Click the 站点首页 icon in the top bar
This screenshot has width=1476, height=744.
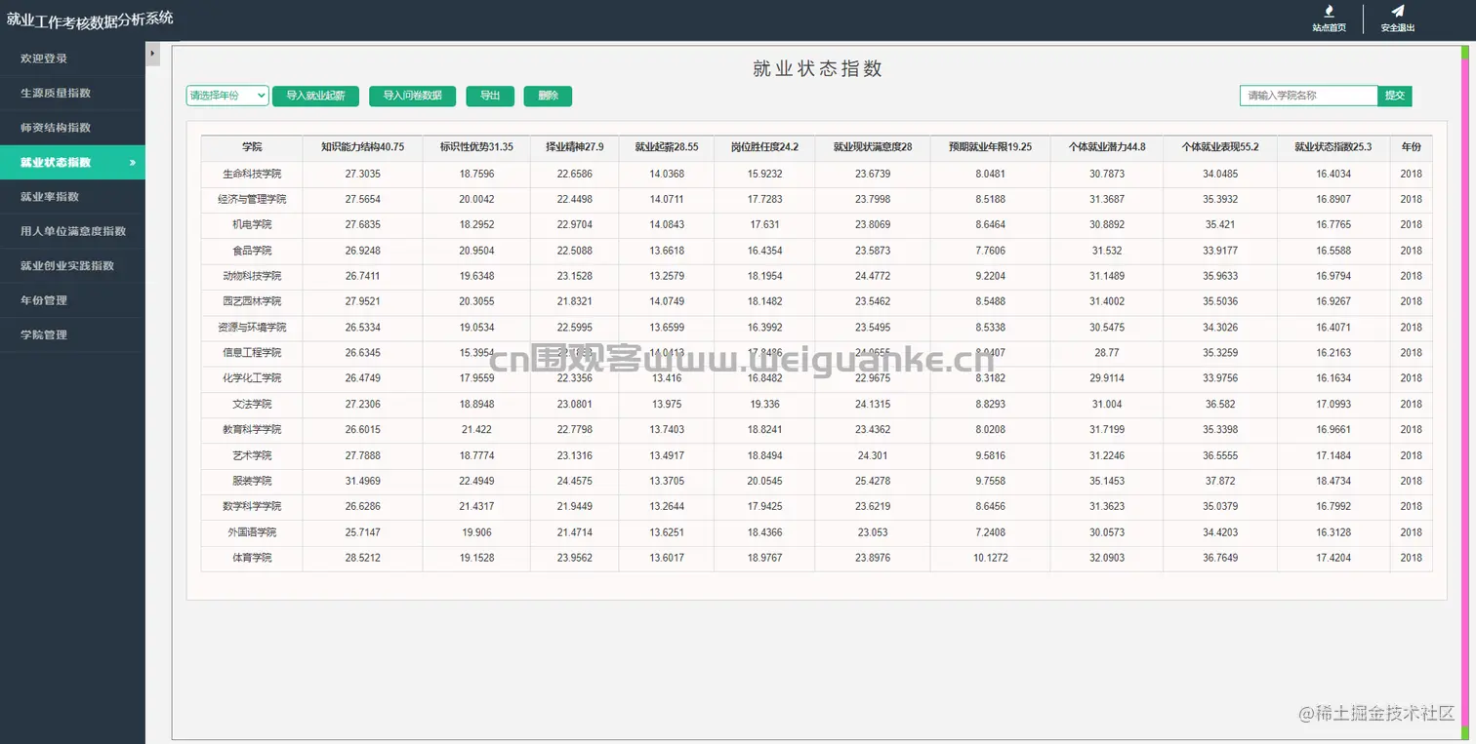(x=1329, y=12)
